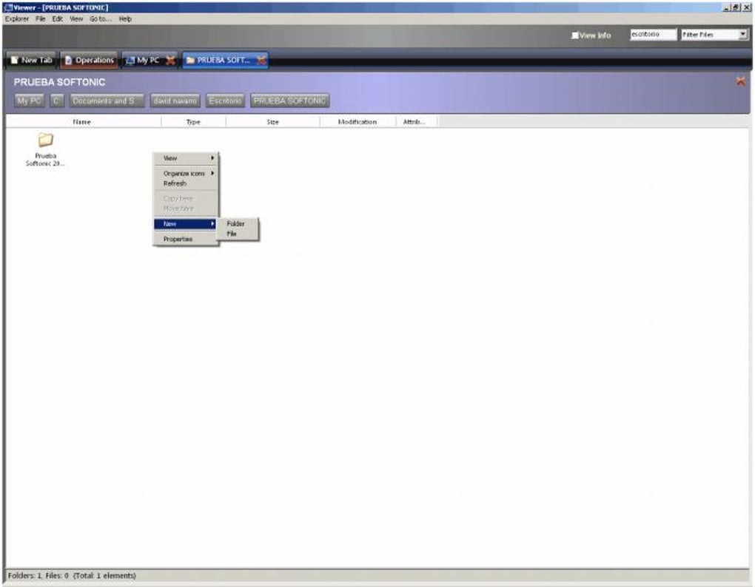This screenshot has height=587, width=755.
Task: Click the New Tab page icon
Action: point(15,60)
